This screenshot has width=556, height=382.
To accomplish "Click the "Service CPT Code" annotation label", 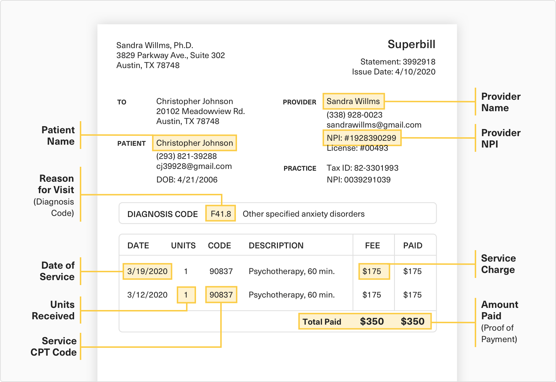I will [54, 346].
